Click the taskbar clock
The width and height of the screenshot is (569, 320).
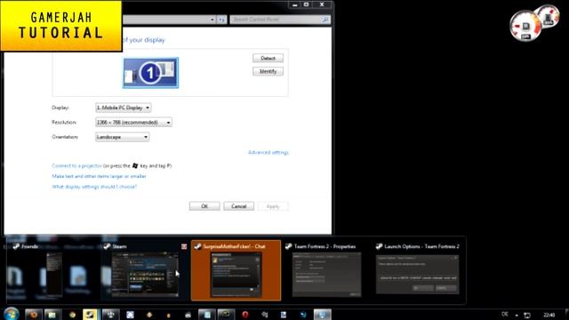[x=549, y=315]
